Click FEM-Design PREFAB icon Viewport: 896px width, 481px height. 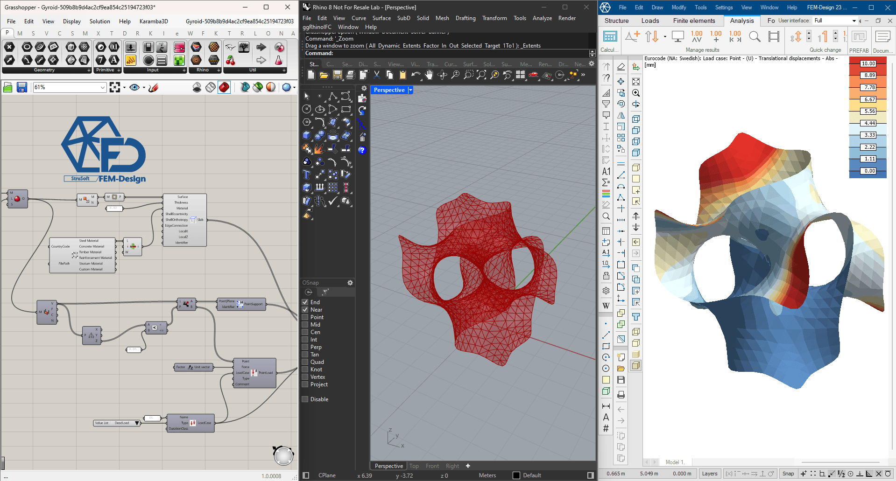click(x=859, y=37)
